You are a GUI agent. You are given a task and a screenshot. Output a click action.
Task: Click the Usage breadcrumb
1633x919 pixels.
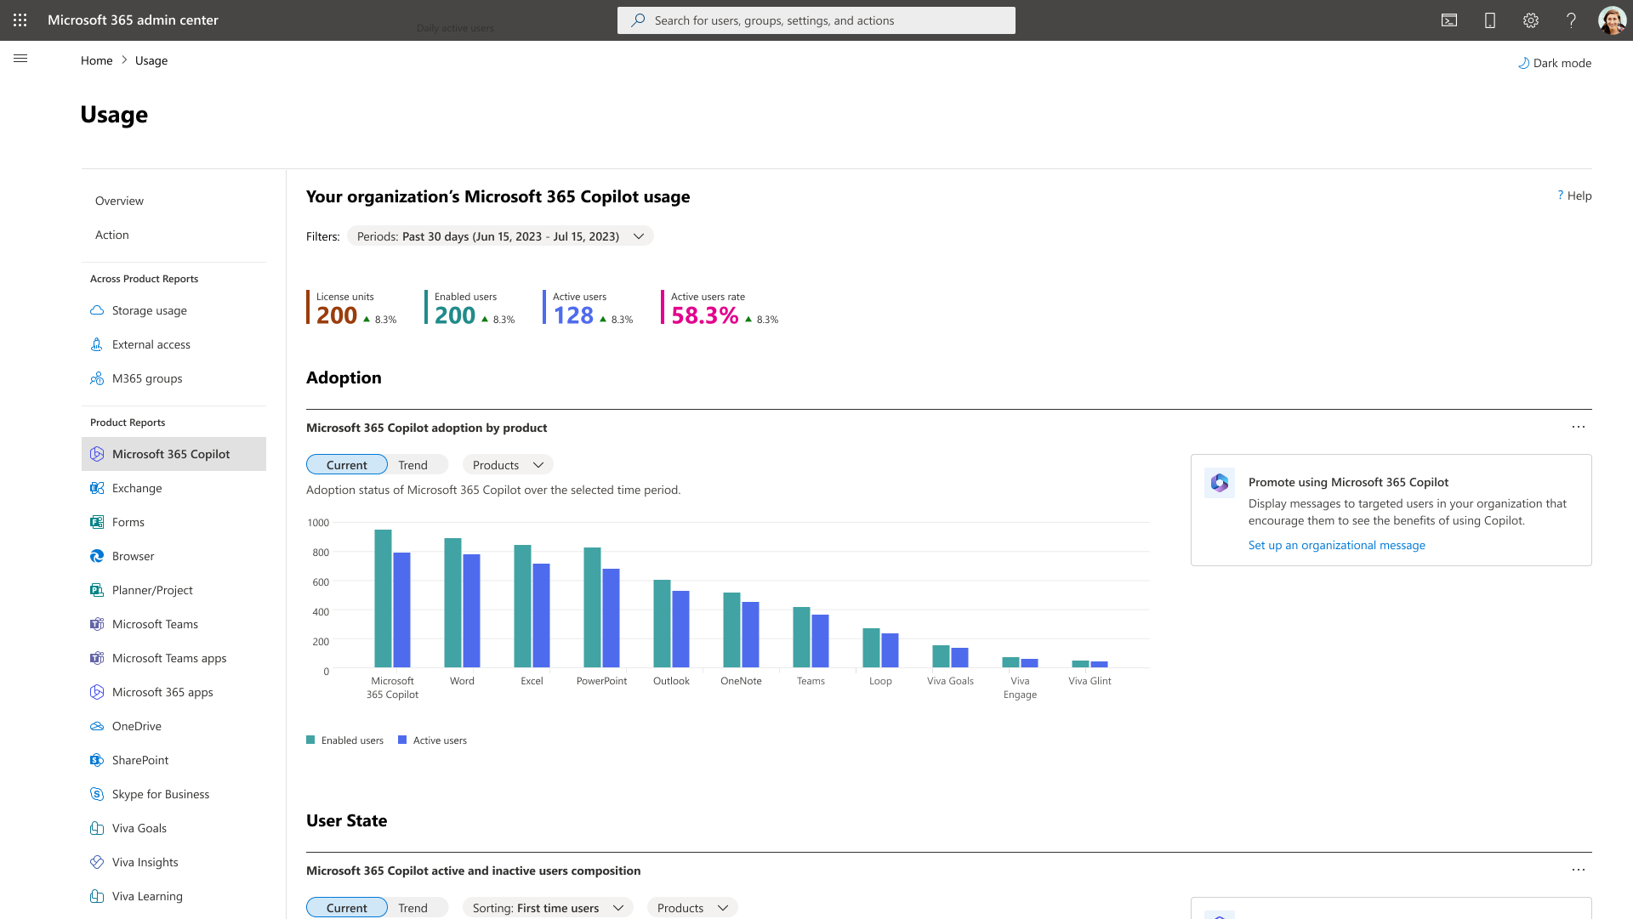click(151, 60)
